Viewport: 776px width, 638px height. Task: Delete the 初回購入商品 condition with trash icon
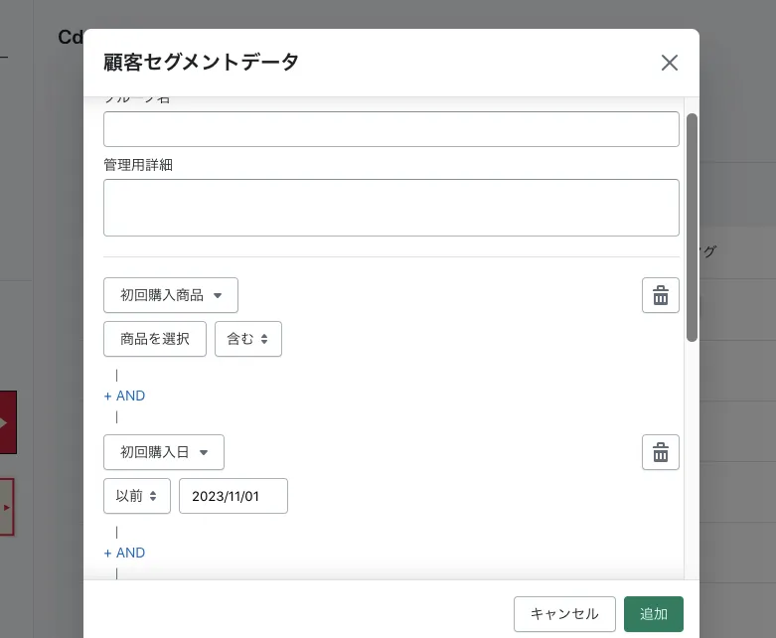click(661, 295)
